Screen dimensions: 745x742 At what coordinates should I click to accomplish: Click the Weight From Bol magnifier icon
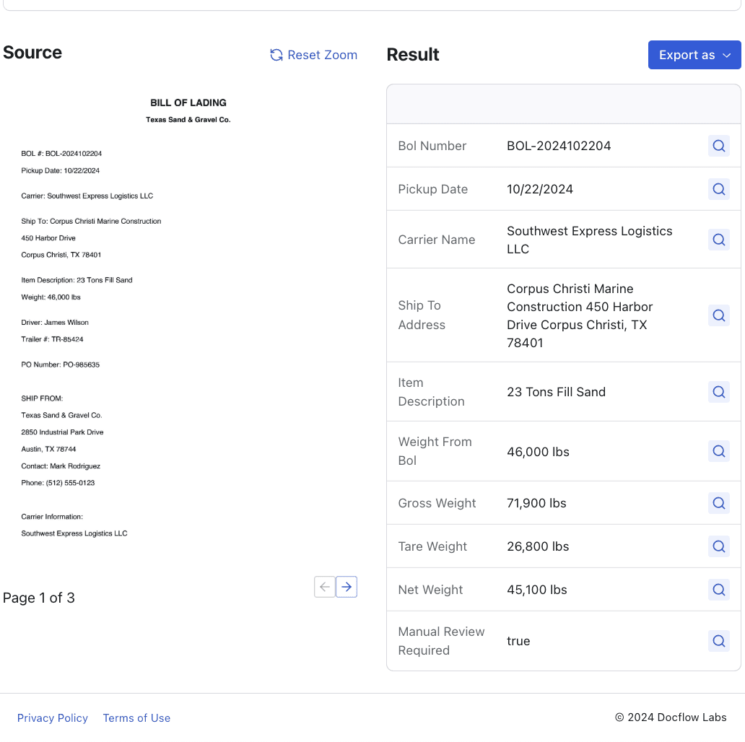718,450
